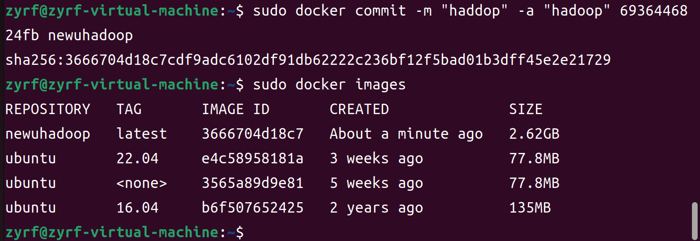Click image ID b6f507652425

(252, 208)
